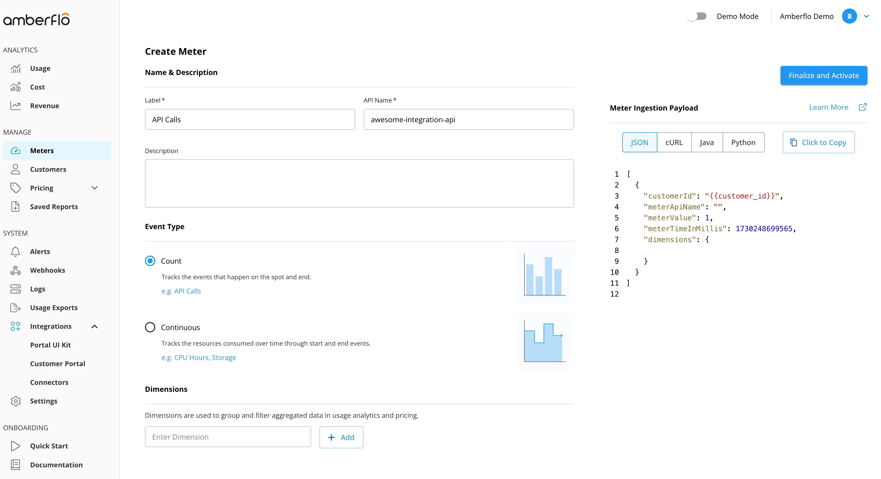Click the Documentation book icon
Viewport: 881px width, 479px height.
point(15,465)
